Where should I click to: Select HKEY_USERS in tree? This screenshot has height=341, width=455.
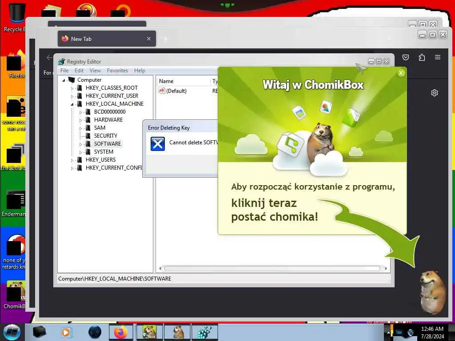[100, 160]
